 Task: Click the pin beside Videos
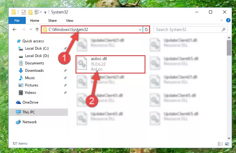(x=65, y=93)
